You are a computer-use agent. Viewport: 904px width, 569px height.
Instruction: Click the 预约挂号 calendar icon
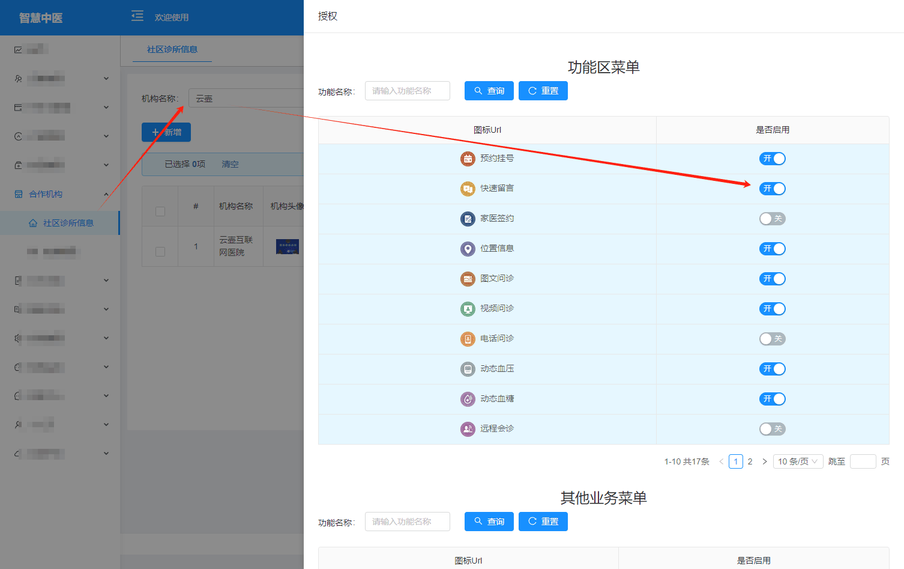pyautogui.click(x=467, y=158)
